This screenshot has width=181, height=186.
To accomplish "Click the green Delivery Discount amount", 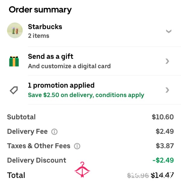I will tap(163, 160).
